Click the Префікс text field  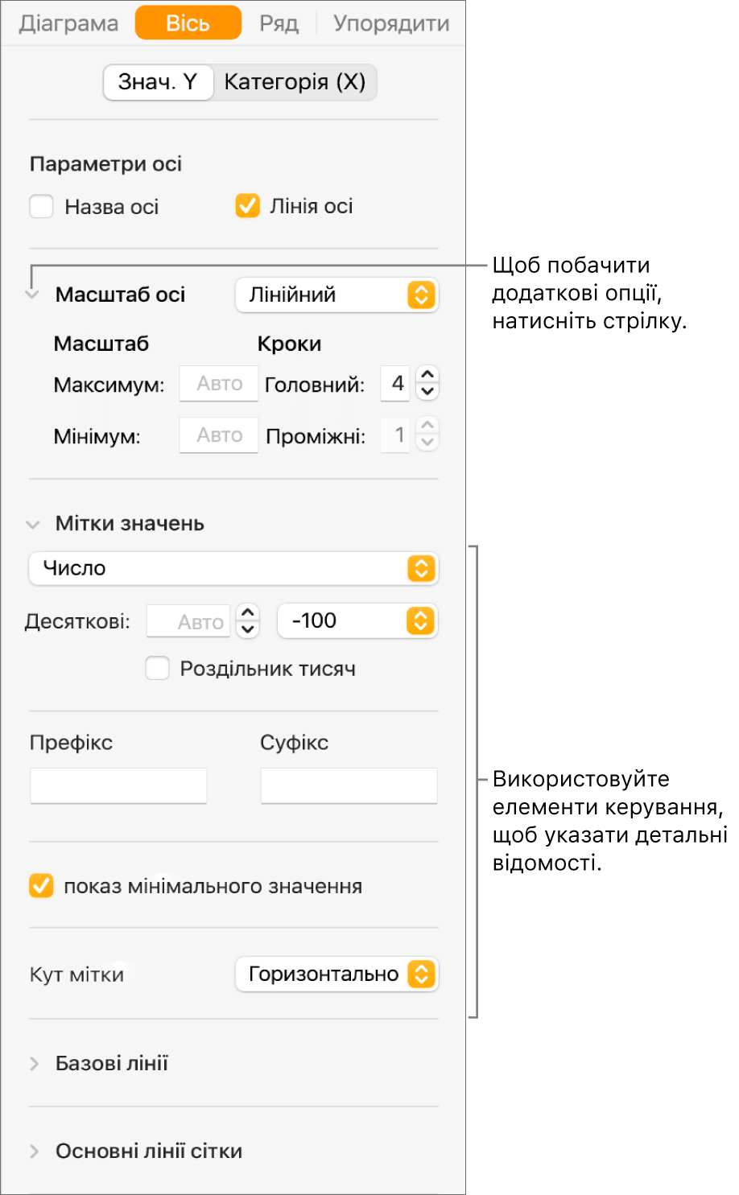pos(118,785)
